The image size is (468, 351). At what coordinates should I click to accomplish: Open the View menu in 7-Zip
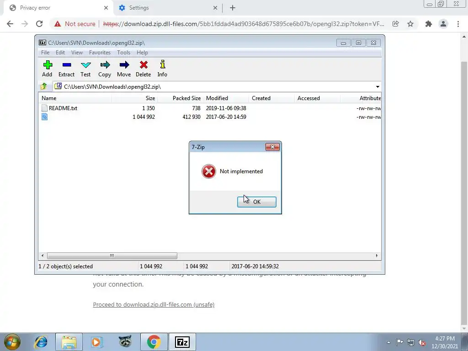click(x=77, y=53)
